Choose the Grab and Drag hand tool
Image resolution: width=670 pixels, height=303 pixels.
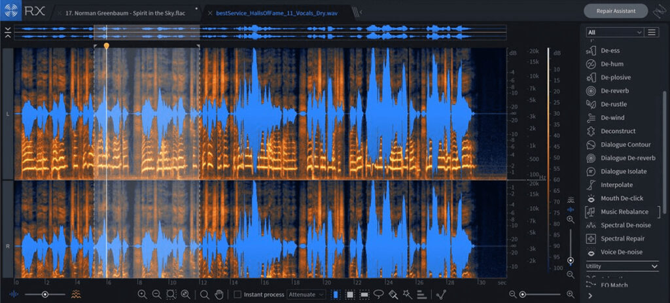[219, 294]
